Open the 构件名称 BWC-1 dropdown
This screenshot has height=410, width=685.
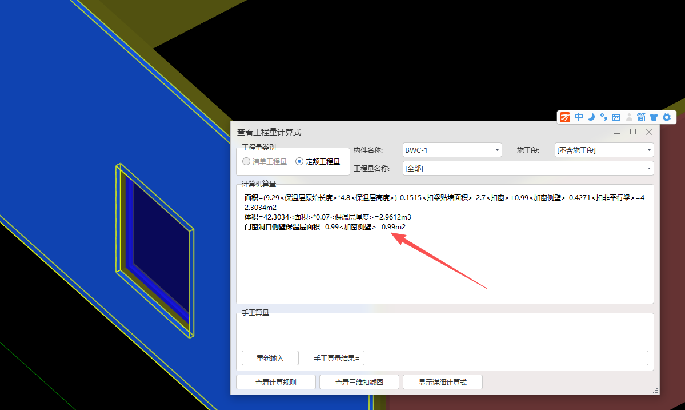tap(452, 150)
